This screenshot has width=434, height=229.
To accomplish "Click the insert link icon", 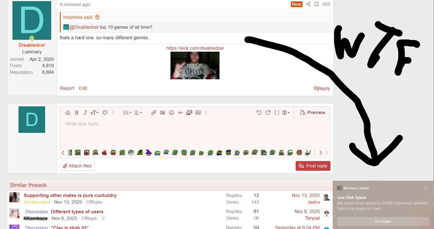I will pos(154,113).
